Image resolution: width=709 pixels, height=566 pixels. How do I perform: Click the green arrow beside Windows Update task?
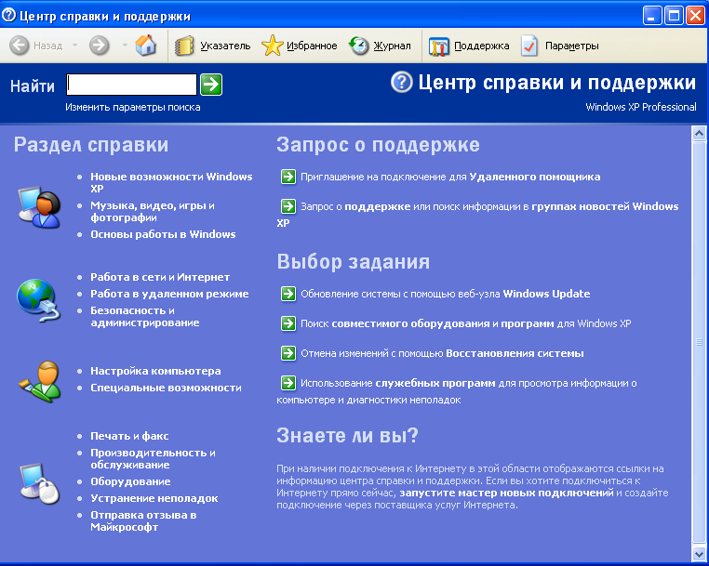click(x=288, y=294)
